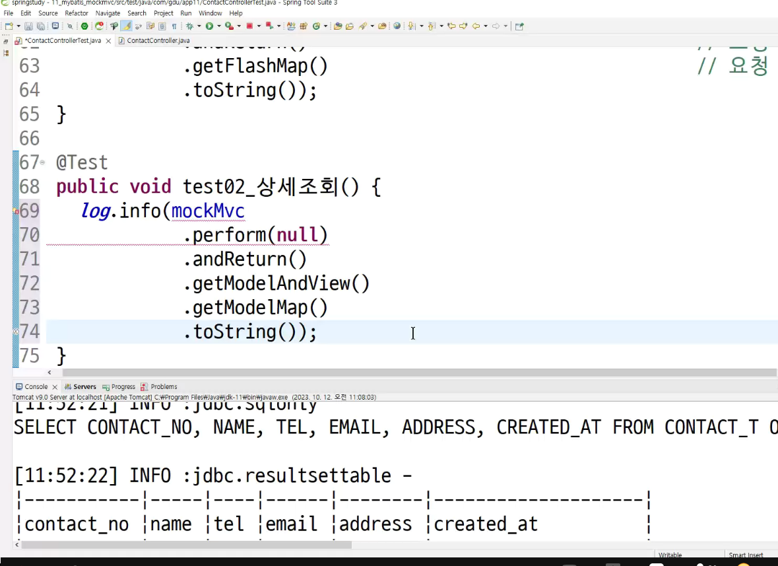Stop execution with the red square icon
The image size is (778, 566).
[249, 26]
